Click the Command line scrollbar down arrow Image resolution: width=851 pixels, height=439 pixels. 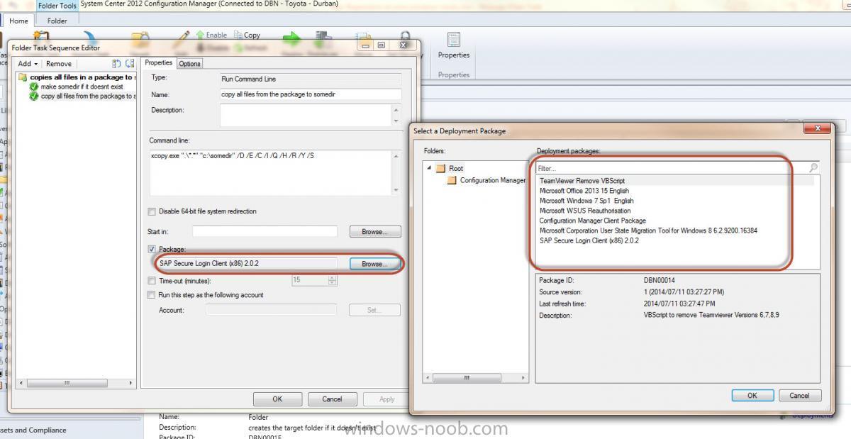pyautogui.click(x=396, y=190)
